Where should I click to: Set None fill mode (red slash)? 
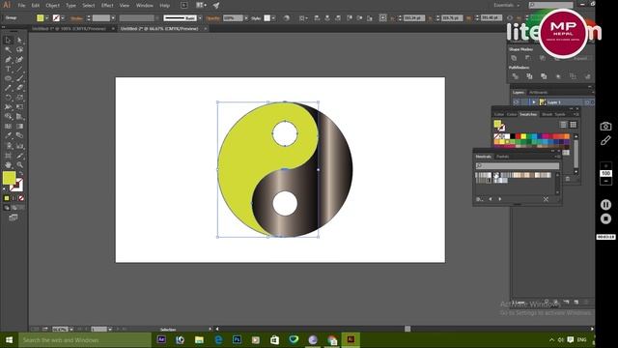coord(21,198)
